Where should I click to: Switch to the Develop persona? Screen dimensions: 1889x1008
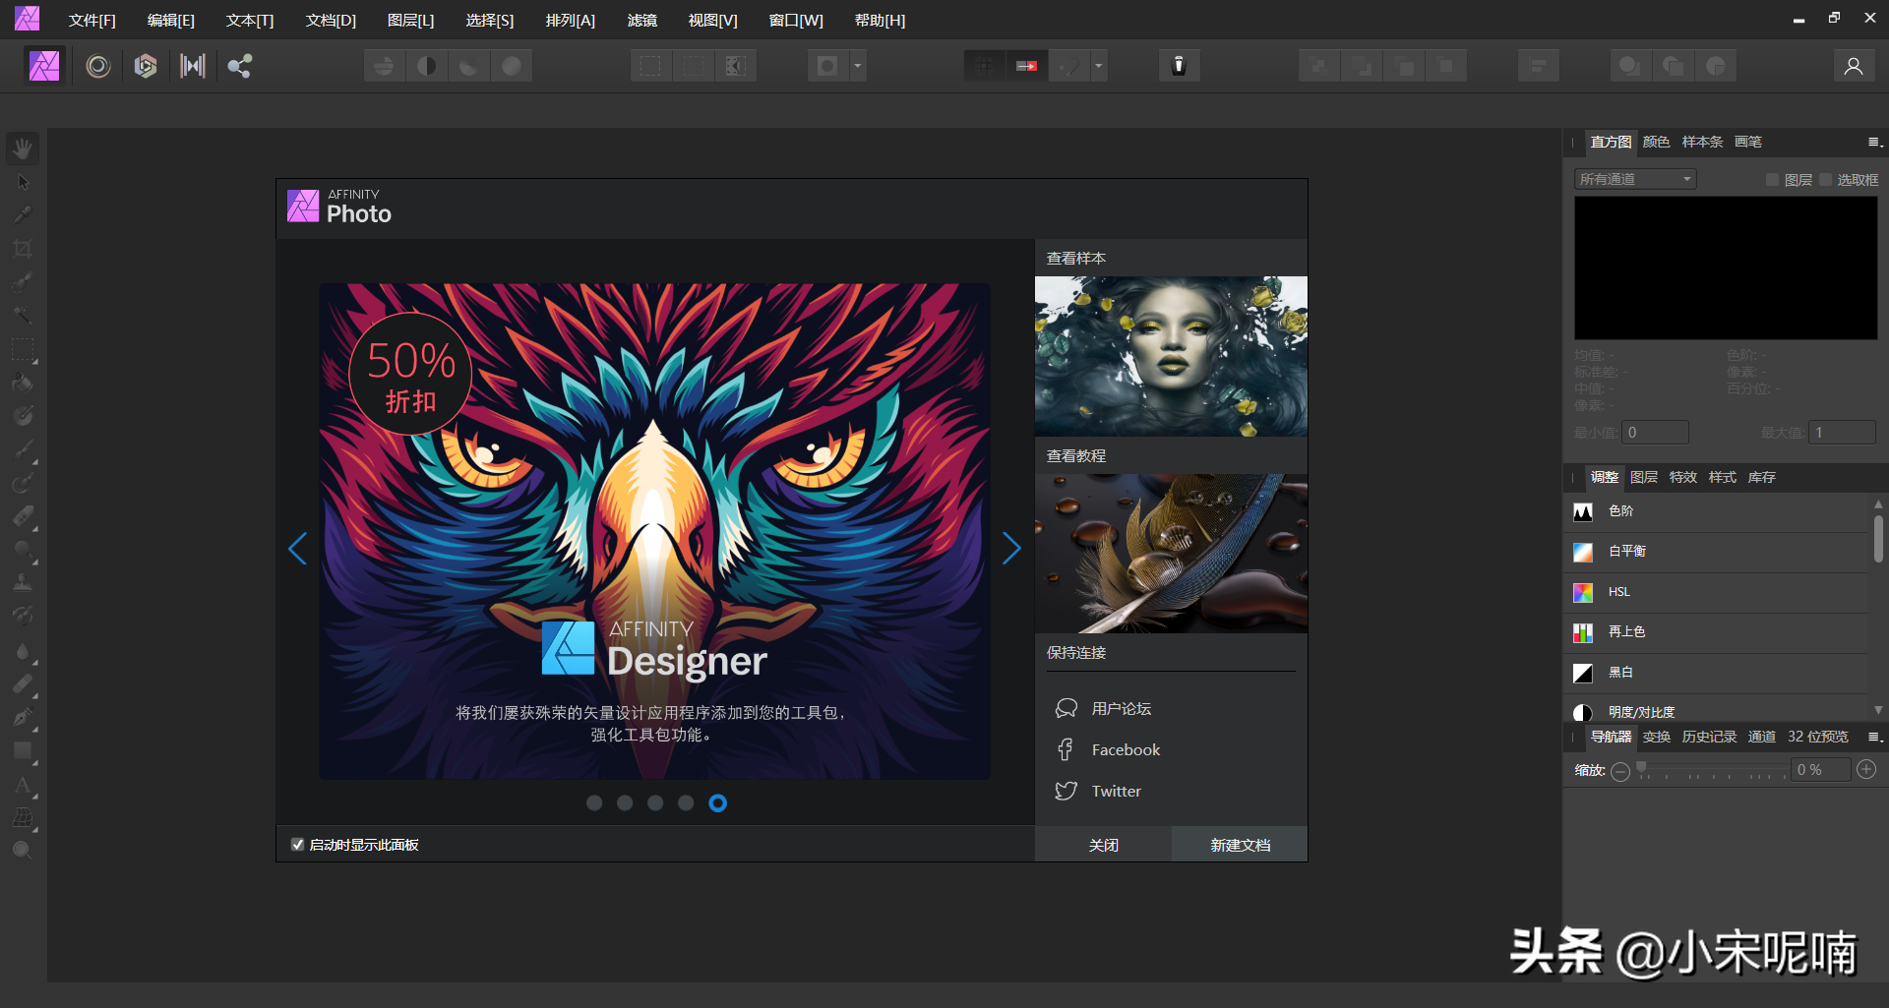[x=146, y=66]
